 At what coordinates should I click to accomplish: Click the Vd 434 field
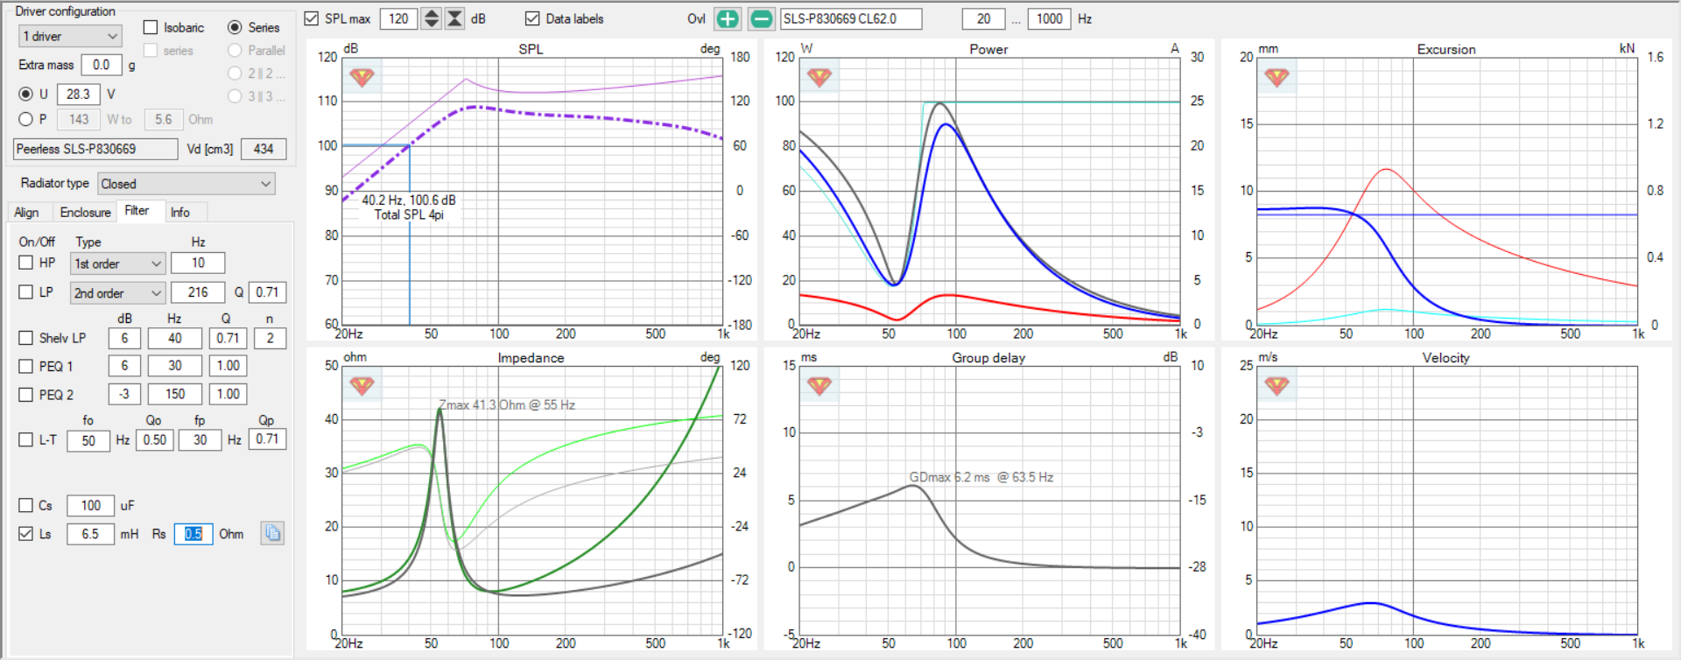[x=264, y=149]
